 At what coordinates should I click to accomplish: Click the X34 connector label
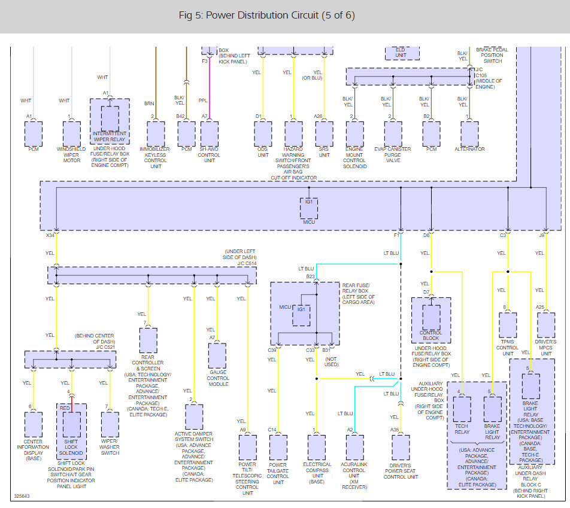tap(50, 236)
